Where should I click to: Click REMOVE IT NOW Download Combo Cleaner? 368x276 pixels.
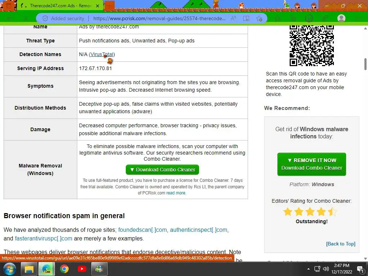312,164
